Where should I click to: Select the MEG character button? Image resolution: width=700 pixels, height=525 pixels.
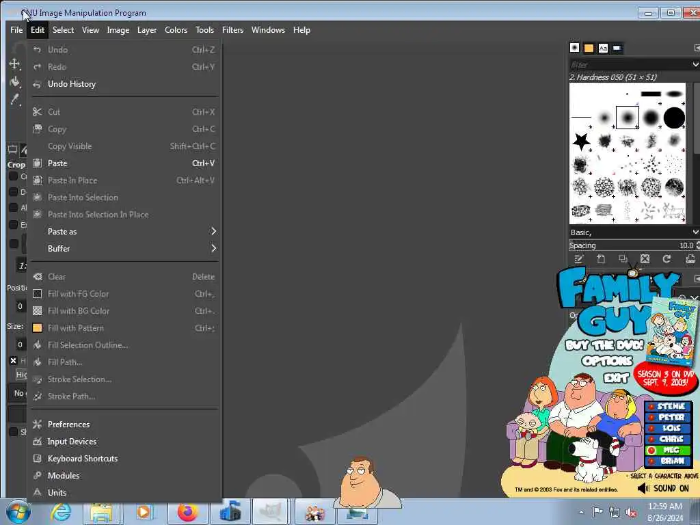coord(669,450)
